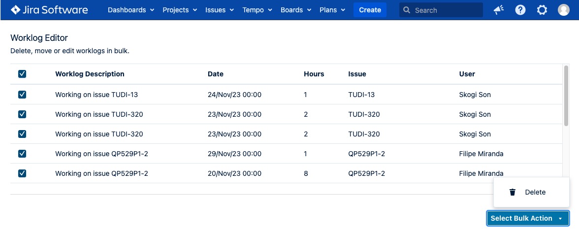The image size is (579, 234).
Task: Click the worklog table vertical scrollbar
Action: pyautogui.click(x=566, y=96)
